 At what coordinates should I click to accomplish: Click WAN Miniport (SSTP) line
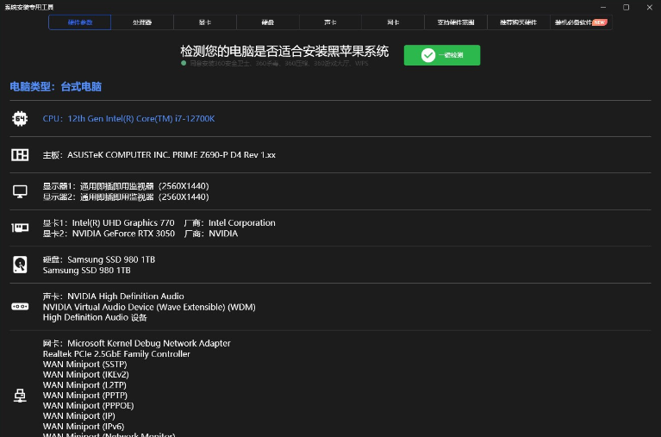coord(84,365)
